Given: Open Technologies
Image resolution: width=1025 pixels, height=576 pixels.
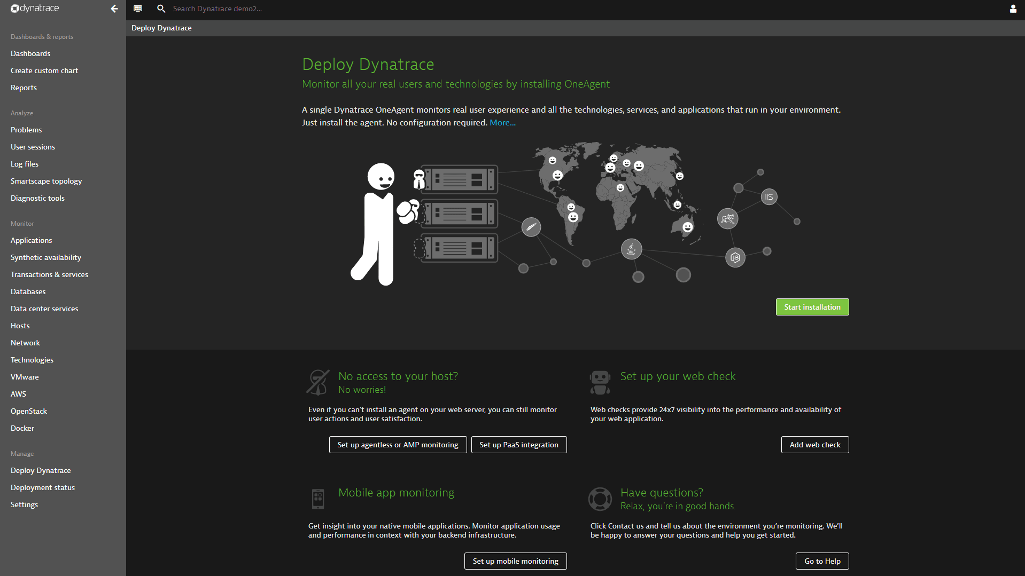Looking at the screenshot, I should (32, 360).
